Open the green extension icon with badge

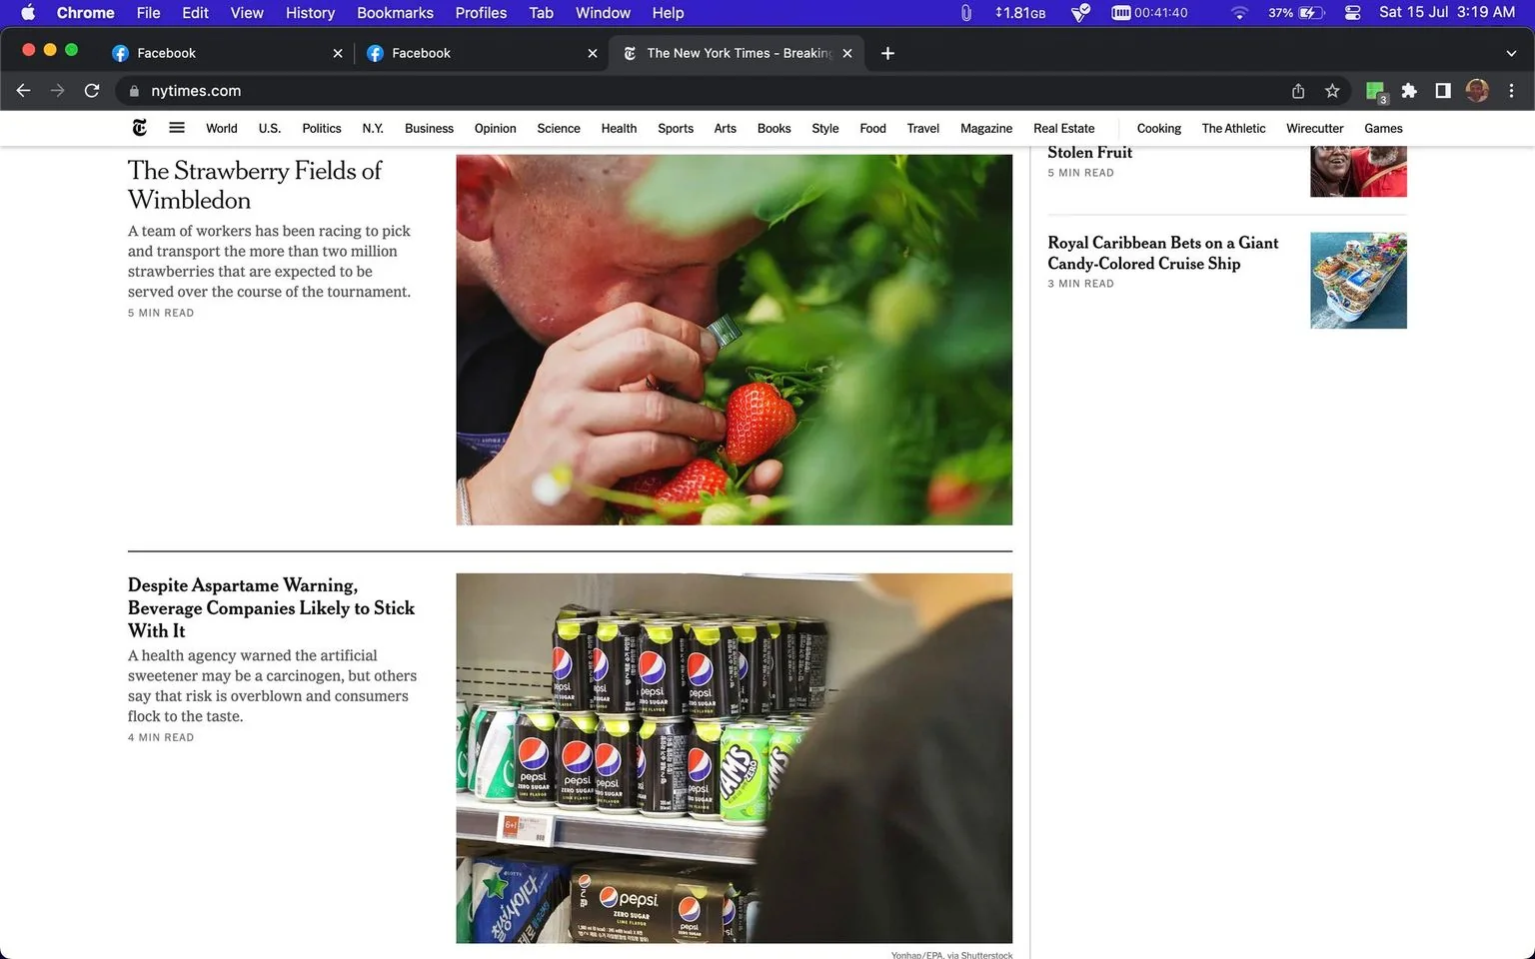pos(1376,92)
